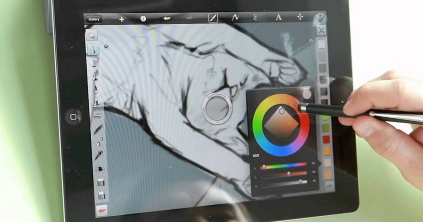Viewport: 423px width, 222px height.
Task: Tap the transform move arrows icon
Action: click(x=300, y=17)
